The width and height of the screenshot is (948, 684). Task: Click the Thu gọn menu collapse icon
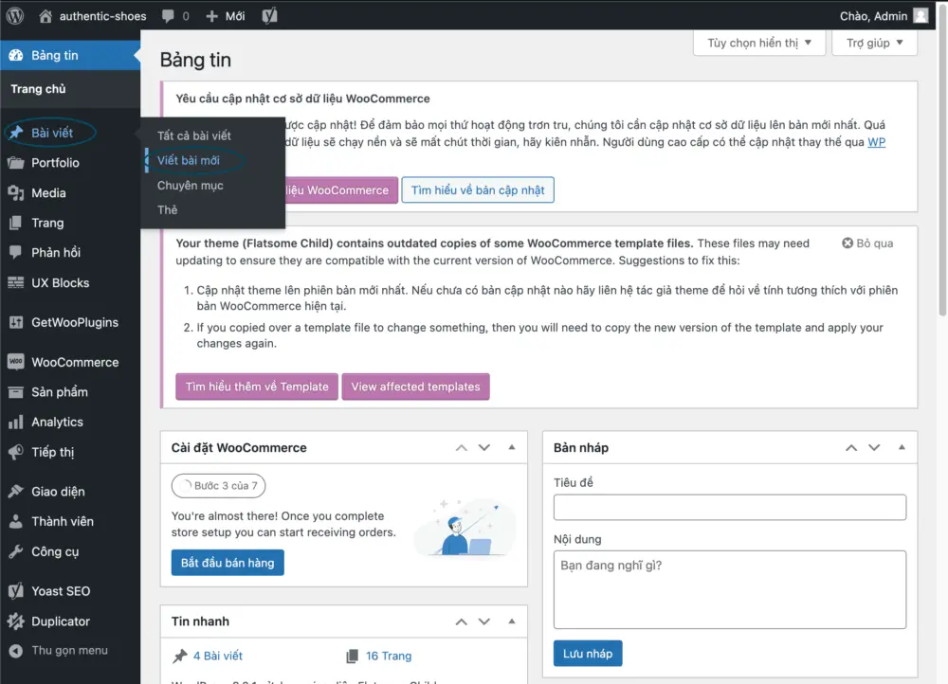point(16,651)
